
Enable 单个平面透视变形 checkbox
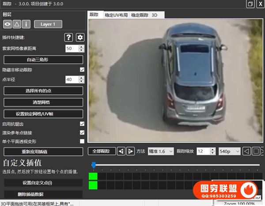tap(82, 141)
